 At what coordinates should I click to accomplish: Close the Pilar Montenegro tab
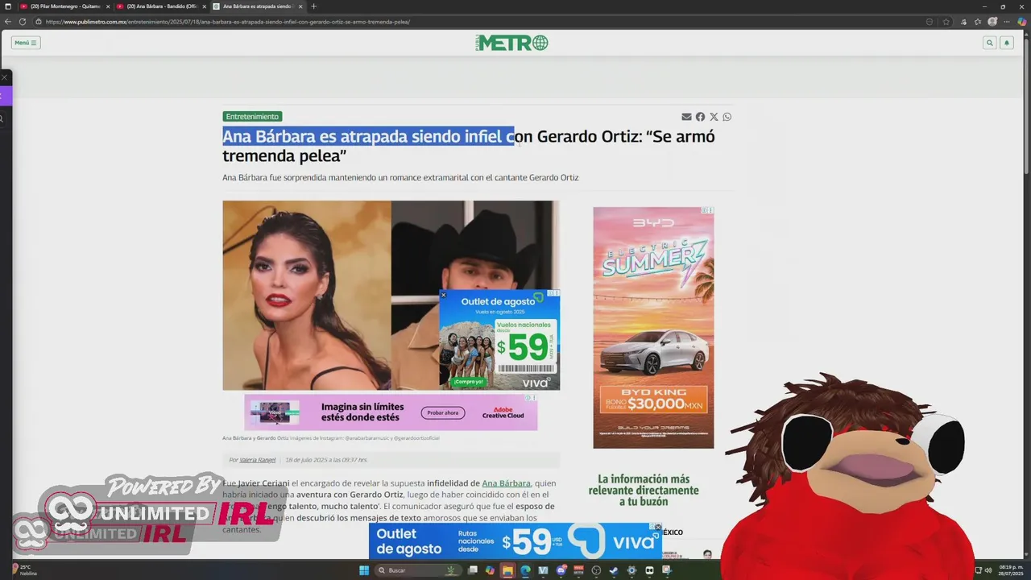point(108,6)
